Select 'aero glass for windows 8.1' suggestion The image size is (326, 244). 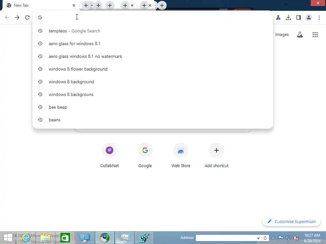point(153,44)
